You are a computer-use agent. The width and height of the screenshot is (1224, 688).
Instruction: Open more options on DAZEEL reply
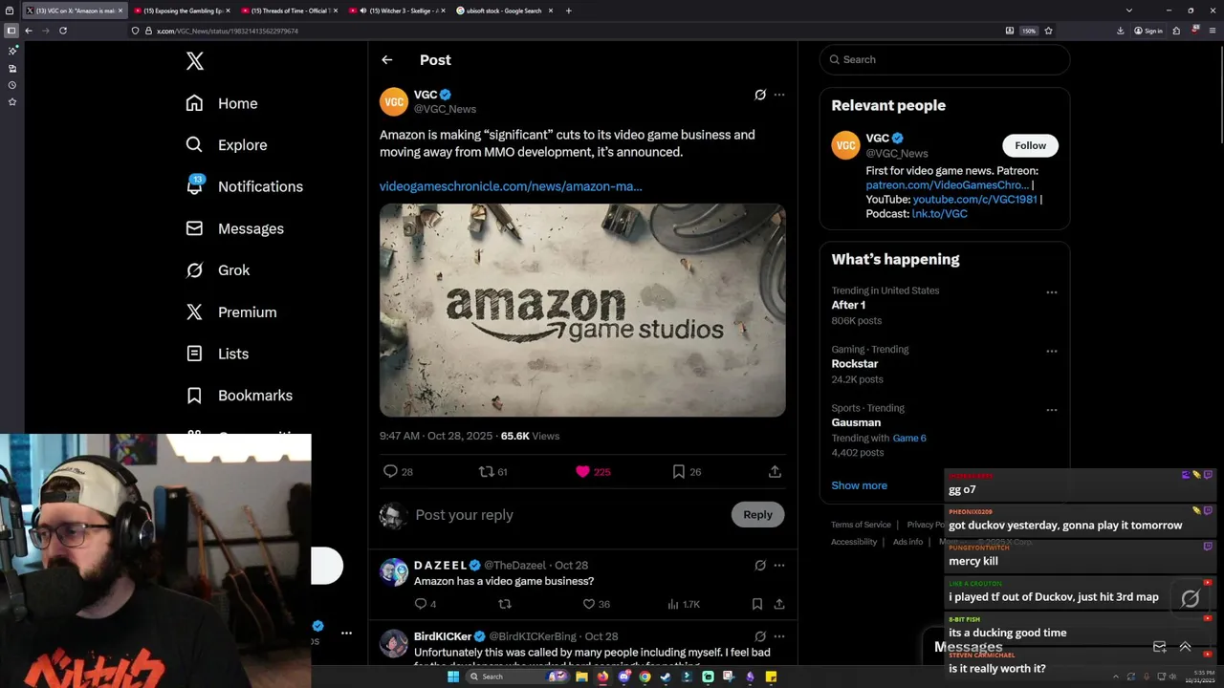coord(779,565)
